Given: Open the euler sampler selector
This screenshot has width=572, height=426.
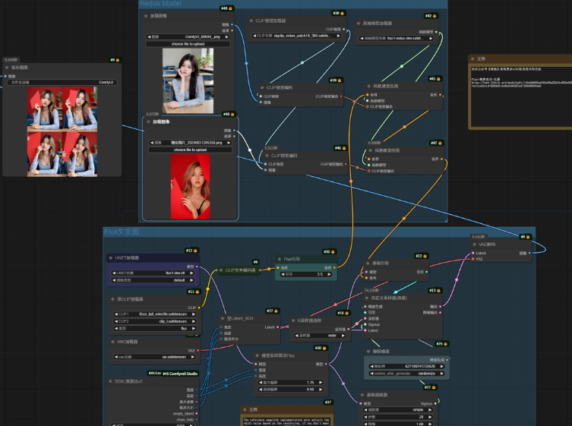Looking at the screenshot, I should (x=320, y=335).
